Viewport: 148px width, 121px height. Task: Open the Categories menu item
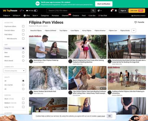(45, 16)
